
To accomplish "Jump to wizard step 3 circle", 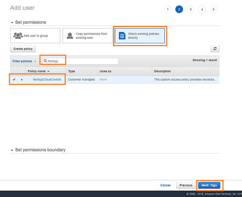I will 190,9.
